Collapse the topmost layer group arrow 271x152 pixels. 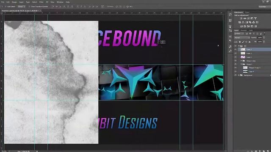pyautogui.click(x=239, y=46)
